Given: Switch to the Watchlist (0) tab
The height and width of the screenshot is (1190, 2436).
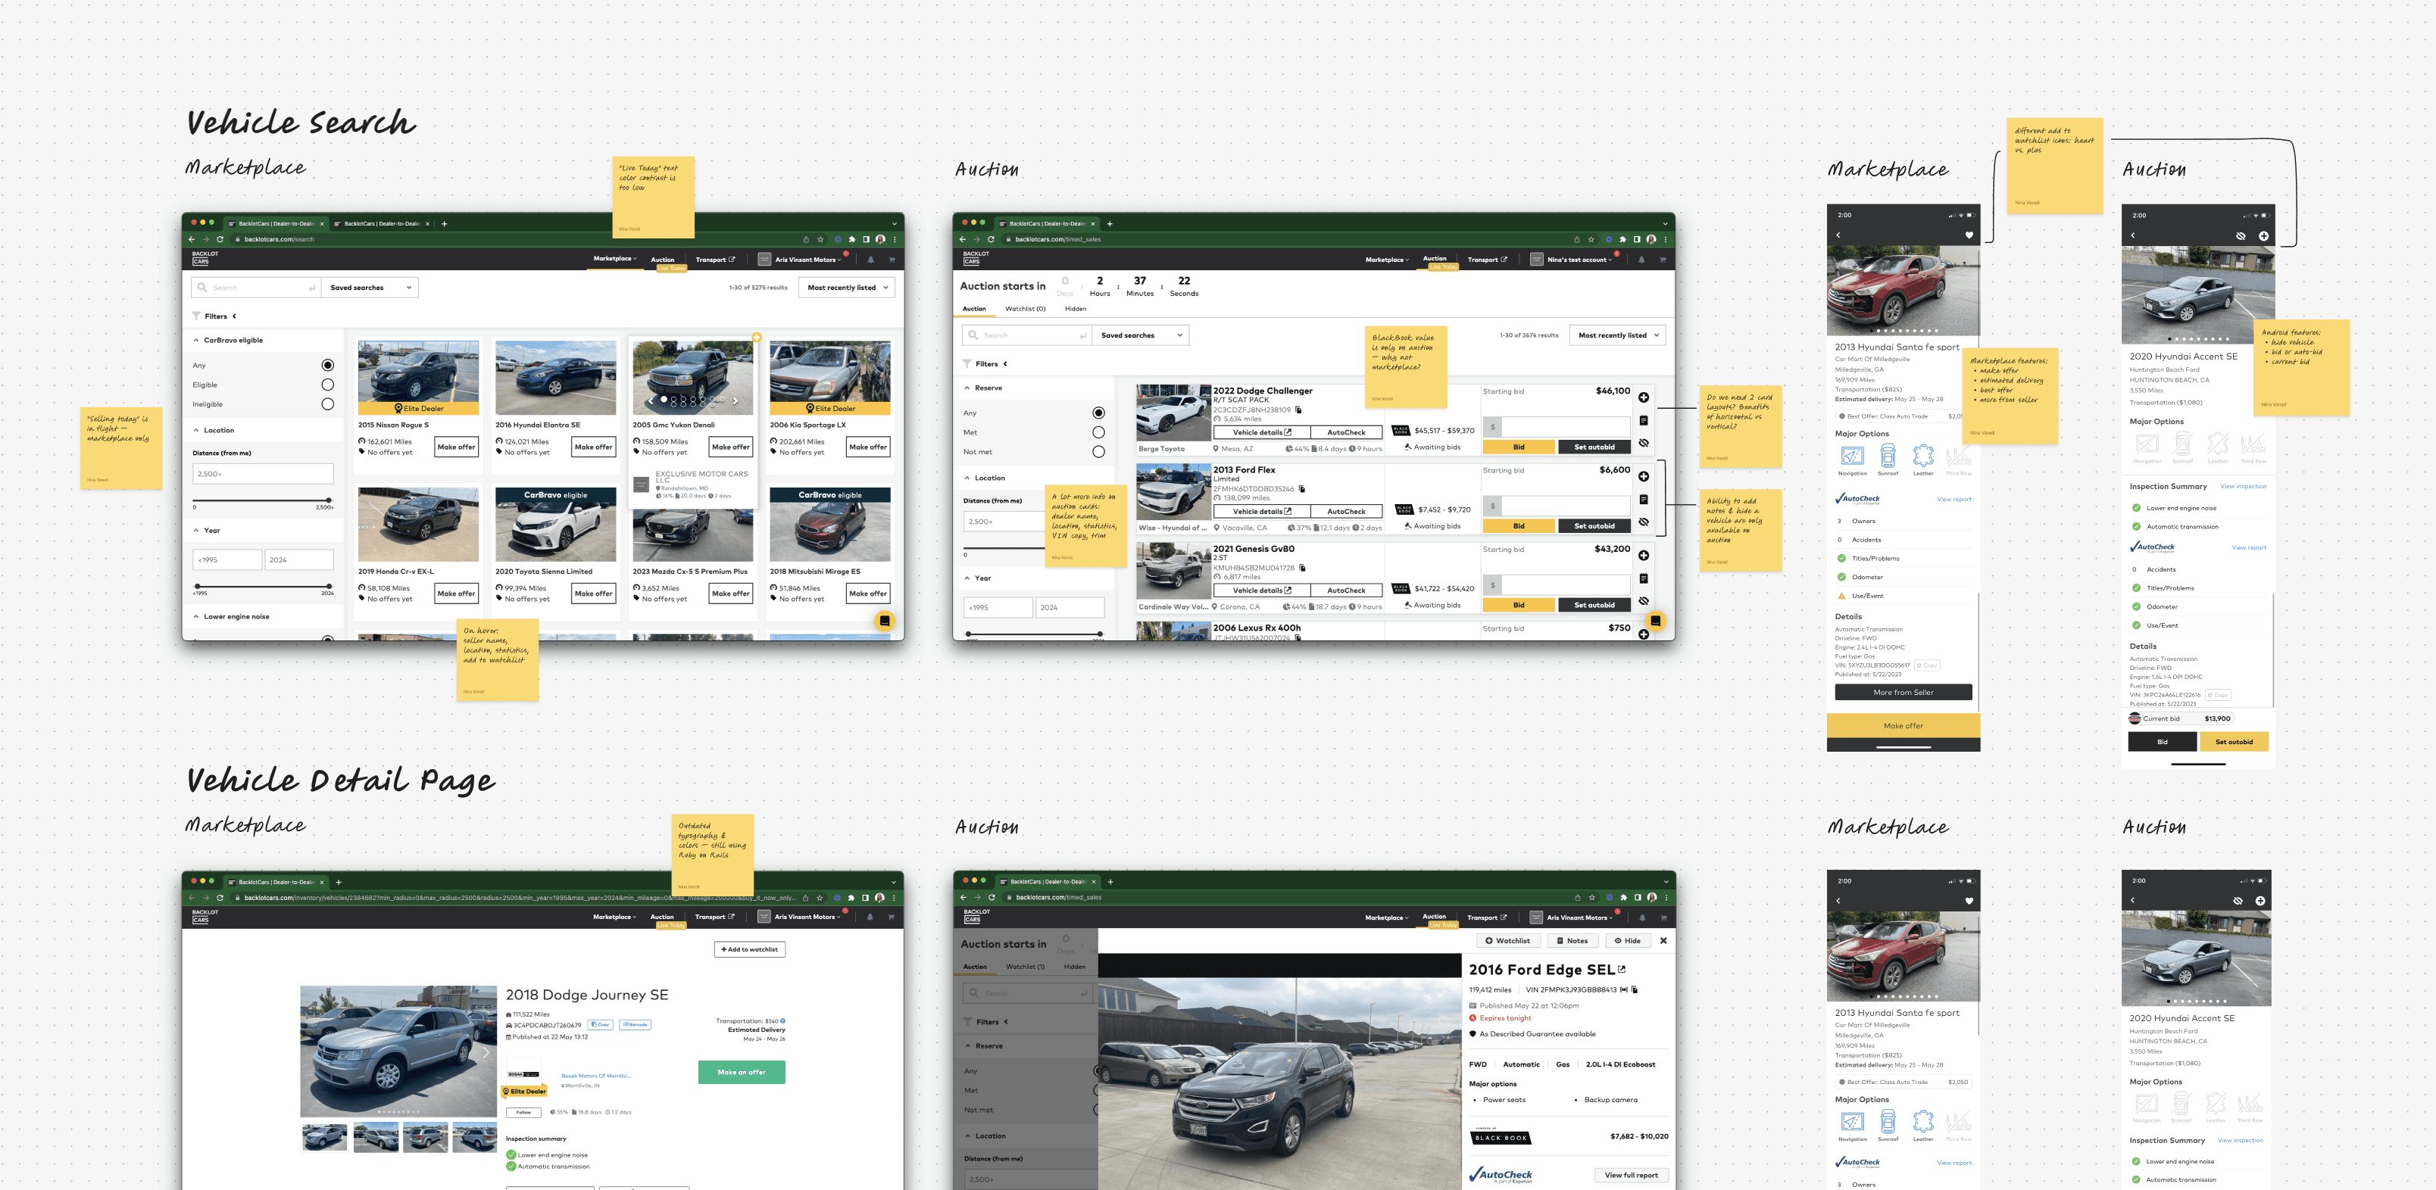Looking at the screenshot, I should 1025,309.
